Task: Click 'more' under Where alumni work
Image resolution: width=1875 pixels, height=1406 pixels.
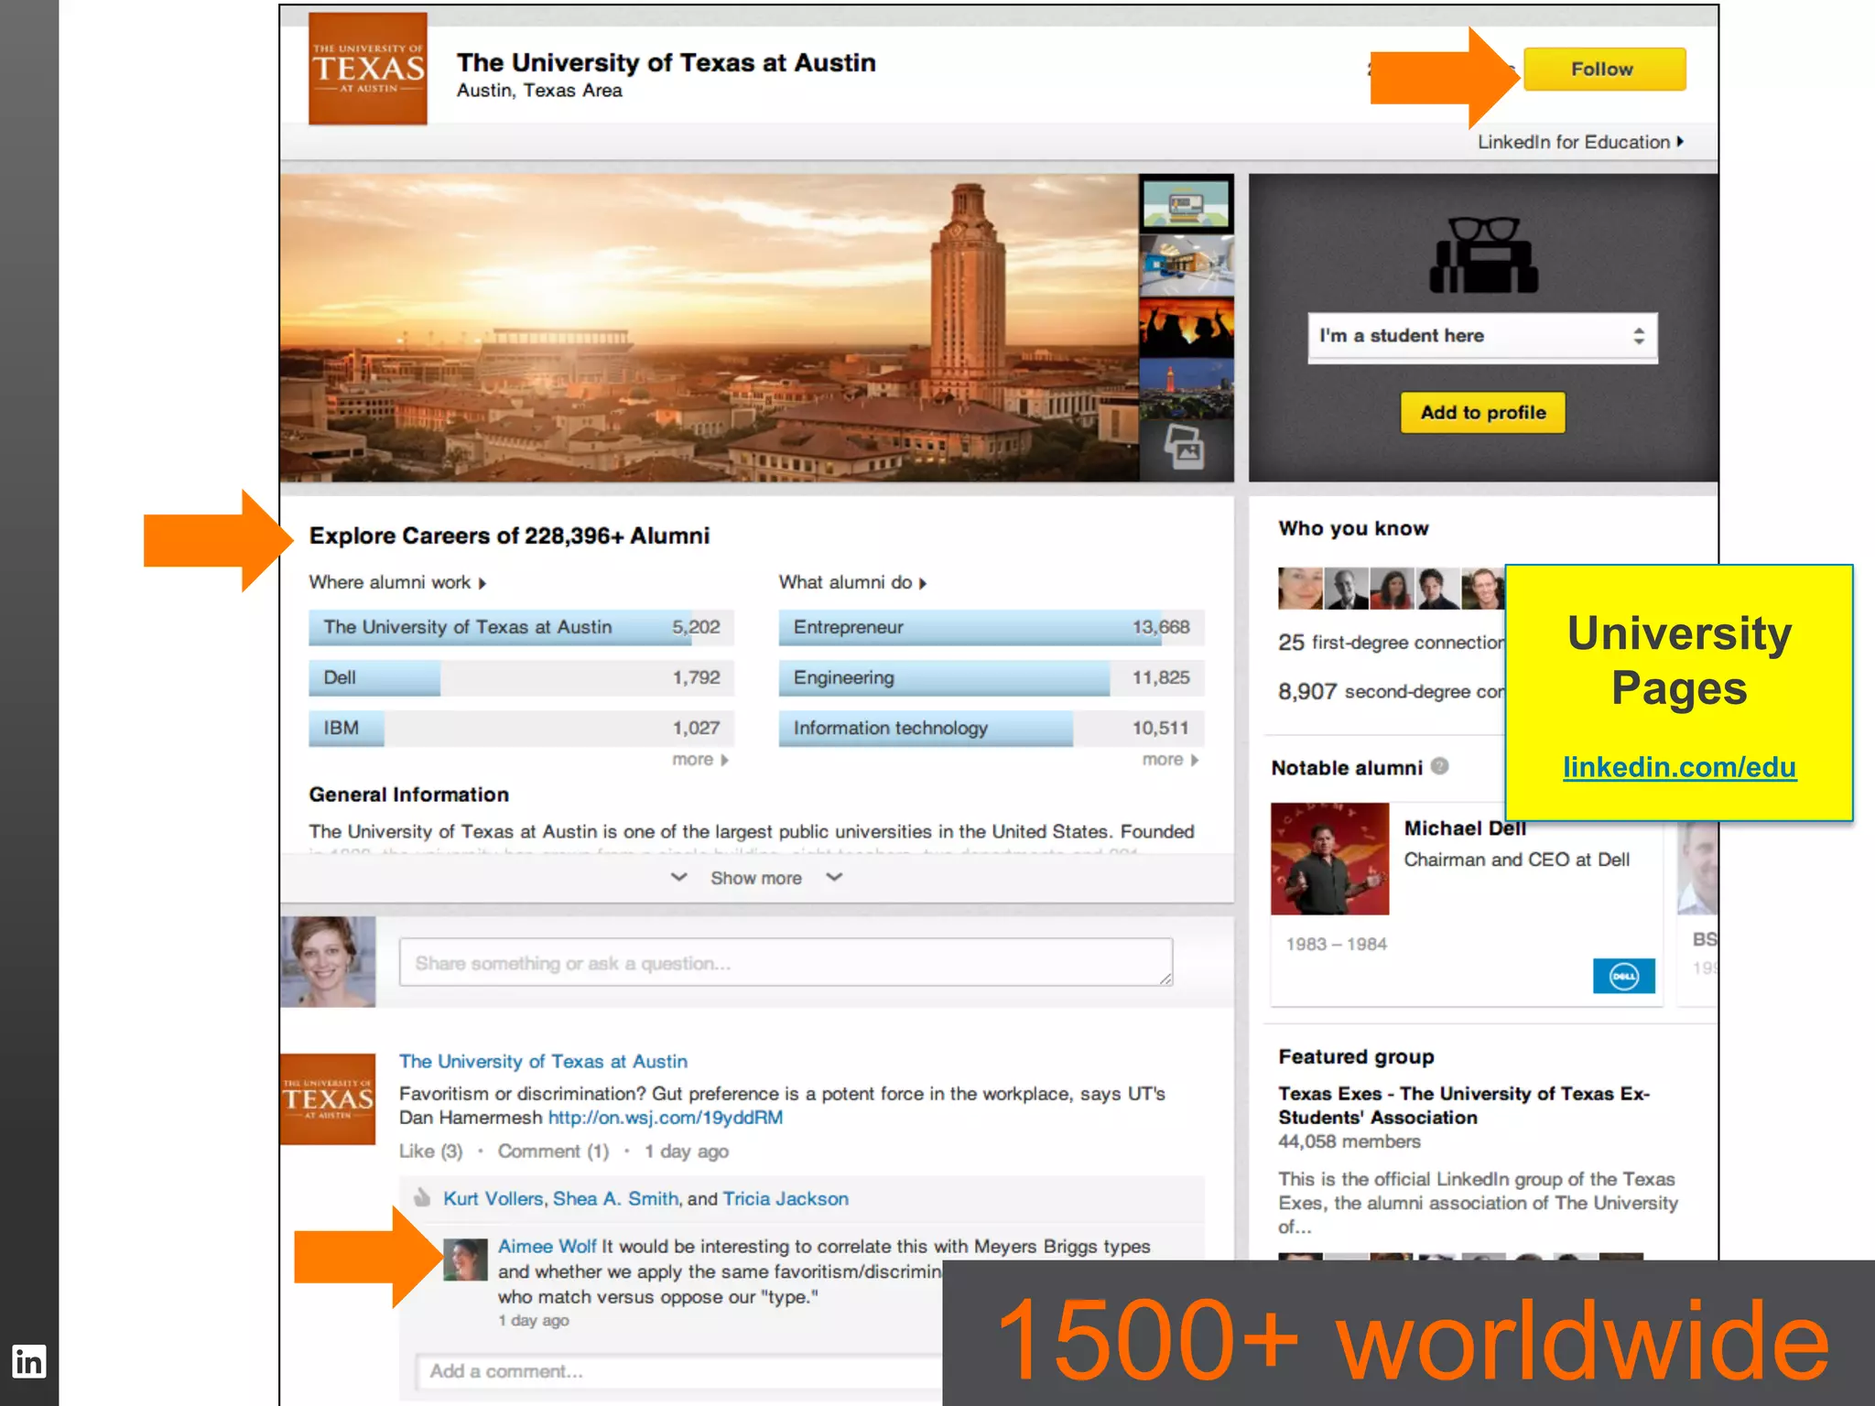Action: 700,760
